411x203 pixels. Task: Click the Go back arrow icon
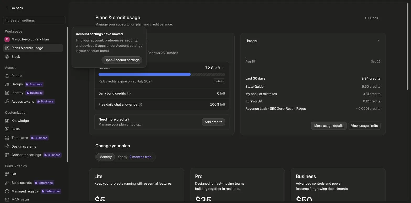tap(7, 8)
